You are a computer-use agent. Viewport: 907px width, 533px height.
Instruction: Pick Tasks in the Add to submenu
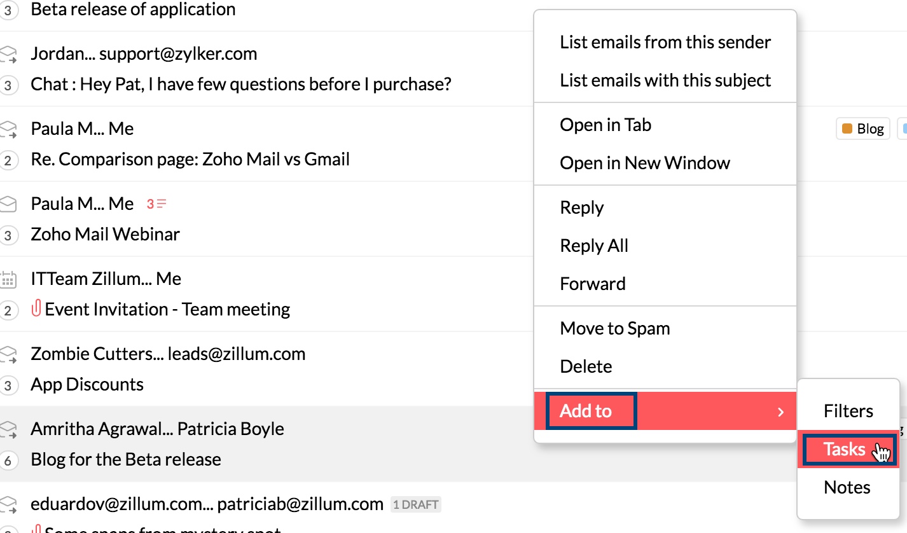pyautogui.click(x=844, y=450)
